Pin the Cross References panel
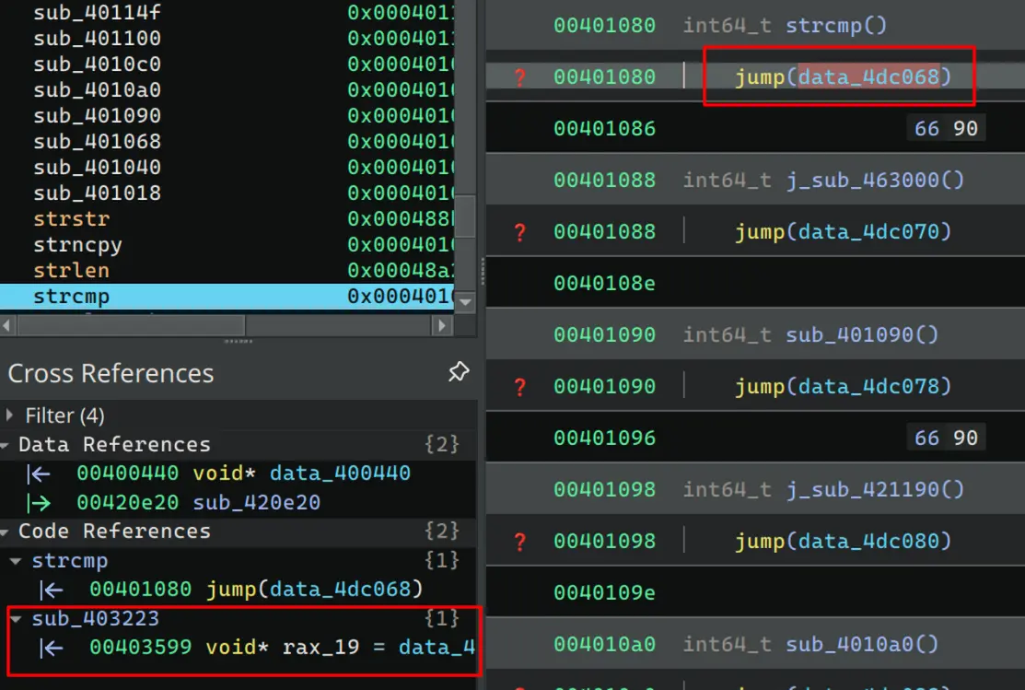Image resolution: width=1025 pixels, height=690 pixels. 458,372
